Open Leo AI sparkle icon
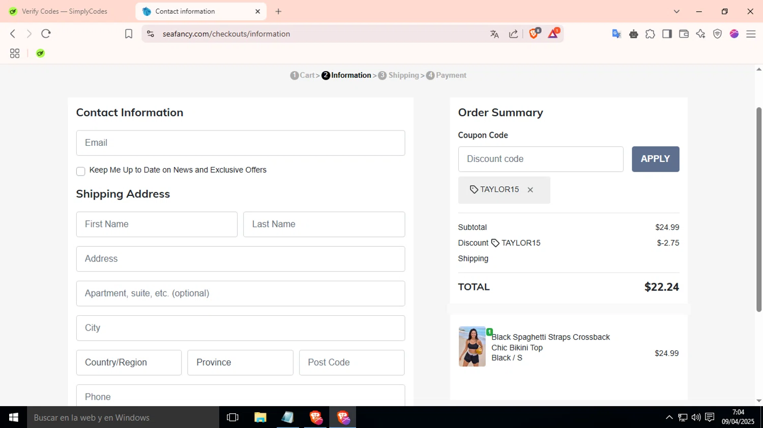Viewport: 763px width, 428px height. tap(700, 34)
